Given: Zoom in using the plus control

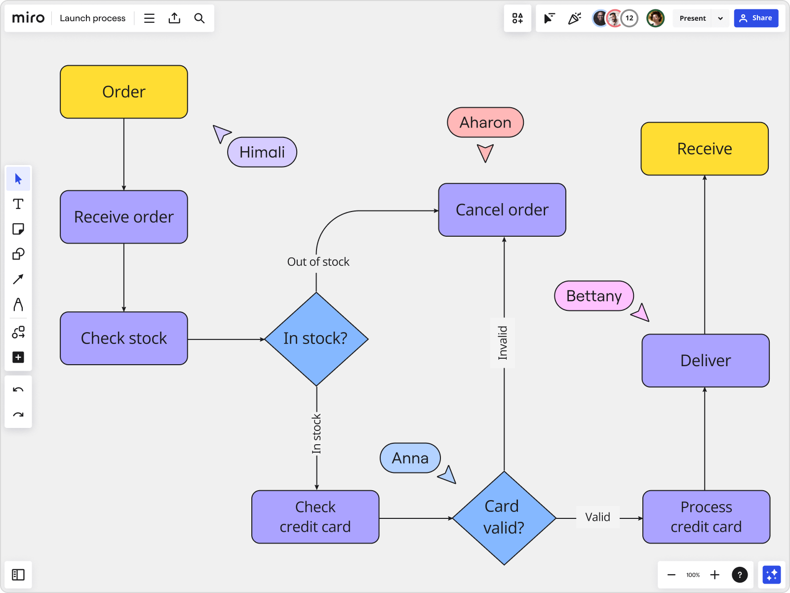Looking at the screenshot, I should [714, 575].
